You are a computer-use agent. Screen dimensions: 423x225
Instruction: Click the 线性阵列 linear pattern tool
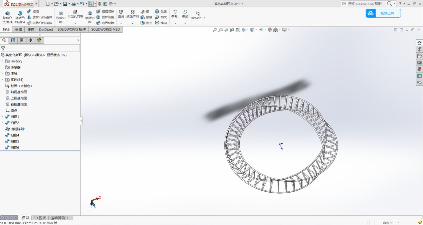133,14
